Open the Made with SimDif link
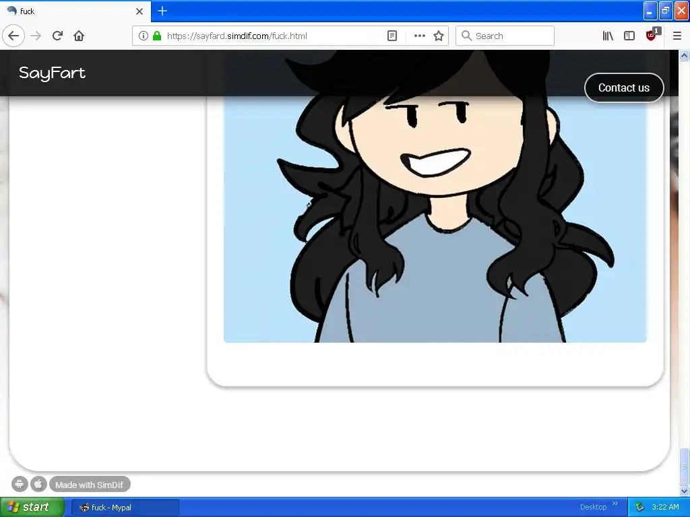 90,485
